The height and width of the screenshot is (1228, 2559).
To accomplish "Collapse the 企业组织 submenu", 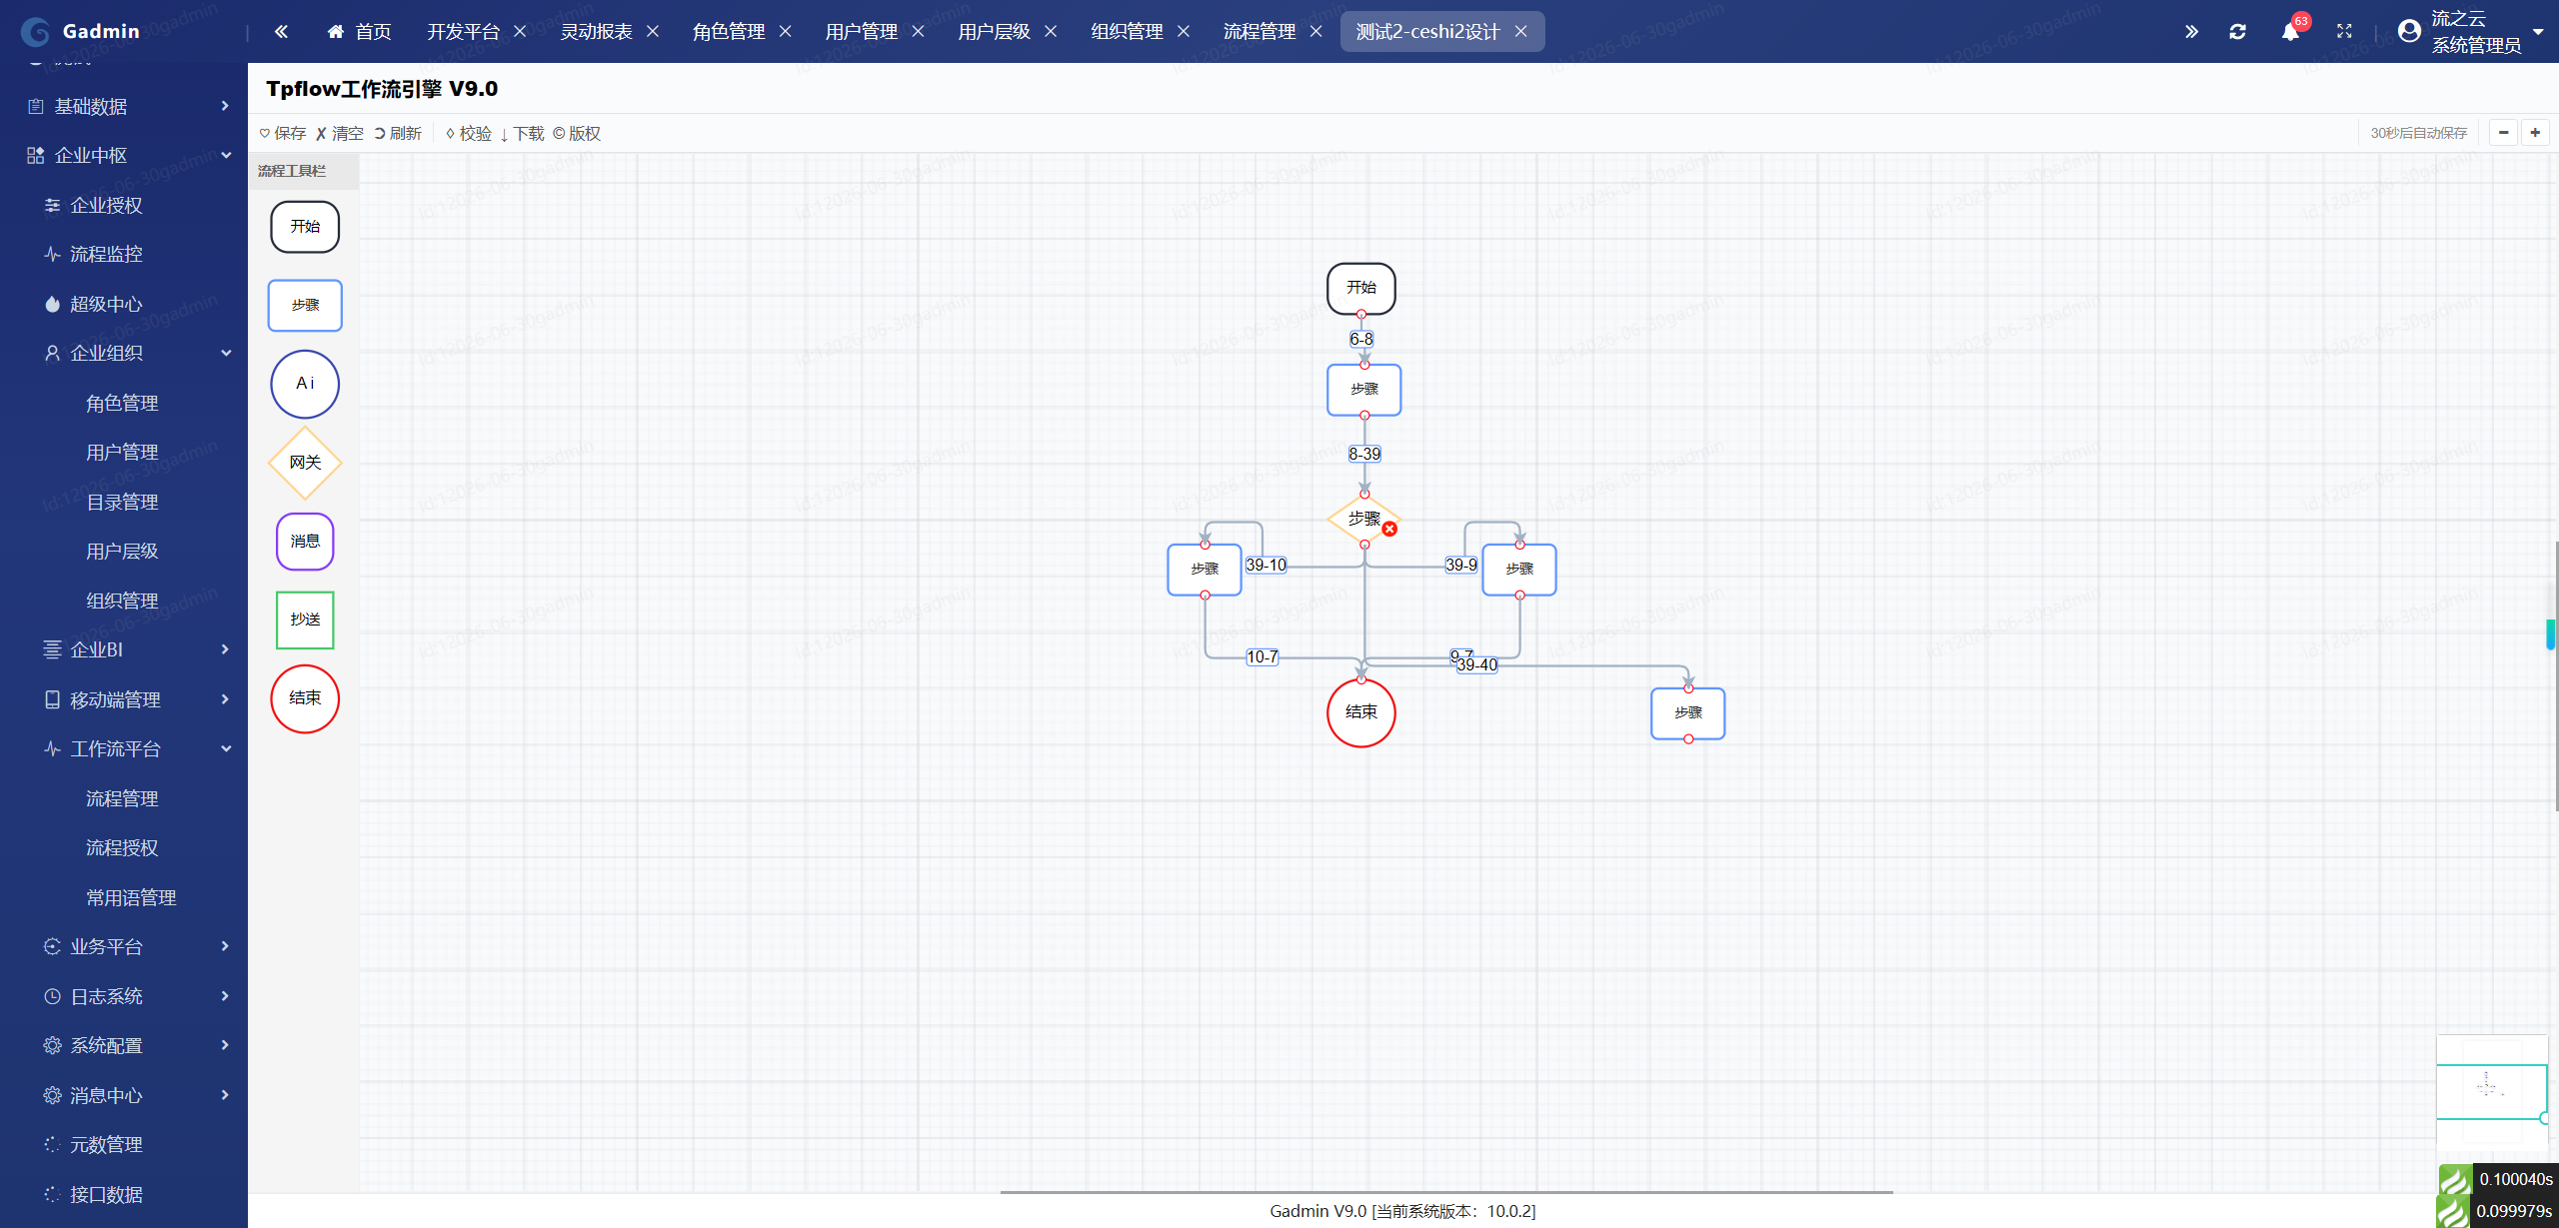I will (x=130, y=353).
